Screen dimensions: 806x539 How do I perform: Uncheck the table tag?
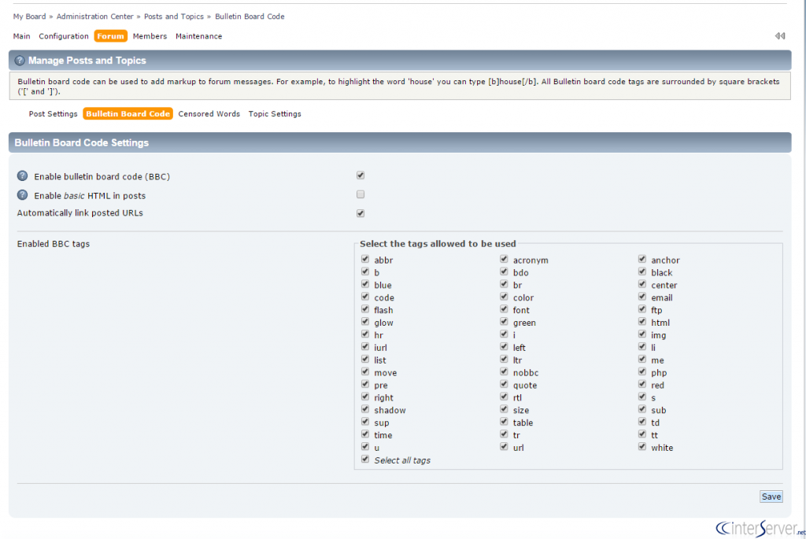[504, 422]
